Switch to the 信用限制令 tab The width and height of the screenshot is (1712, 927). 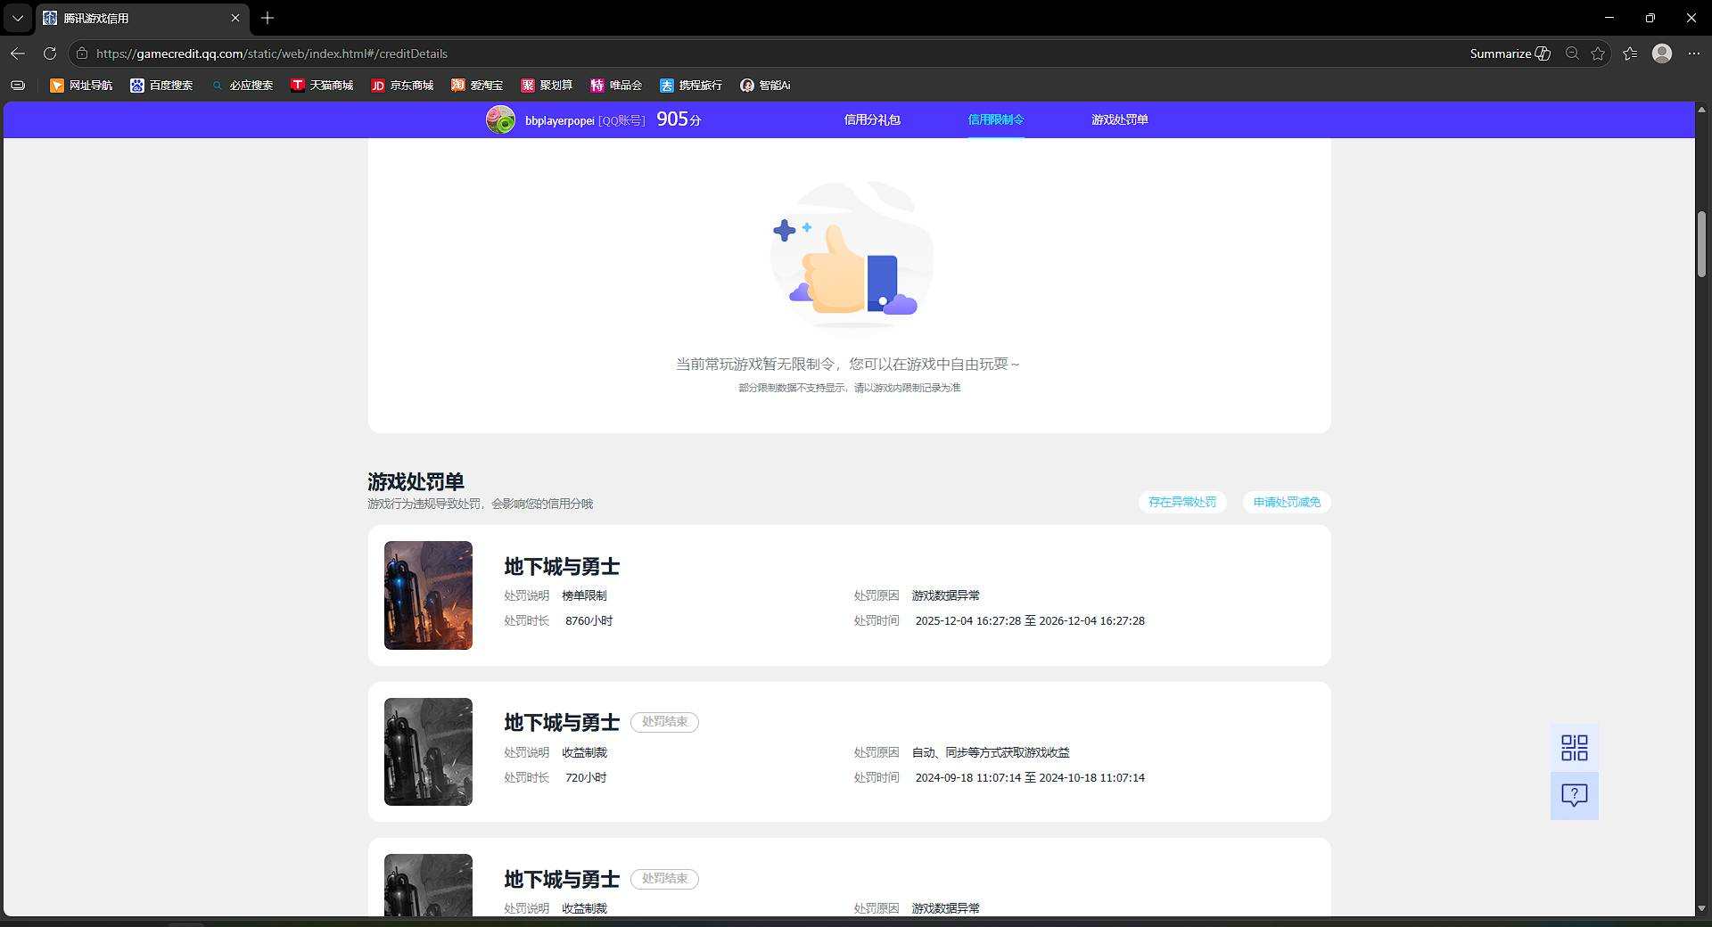click(996, 119)
